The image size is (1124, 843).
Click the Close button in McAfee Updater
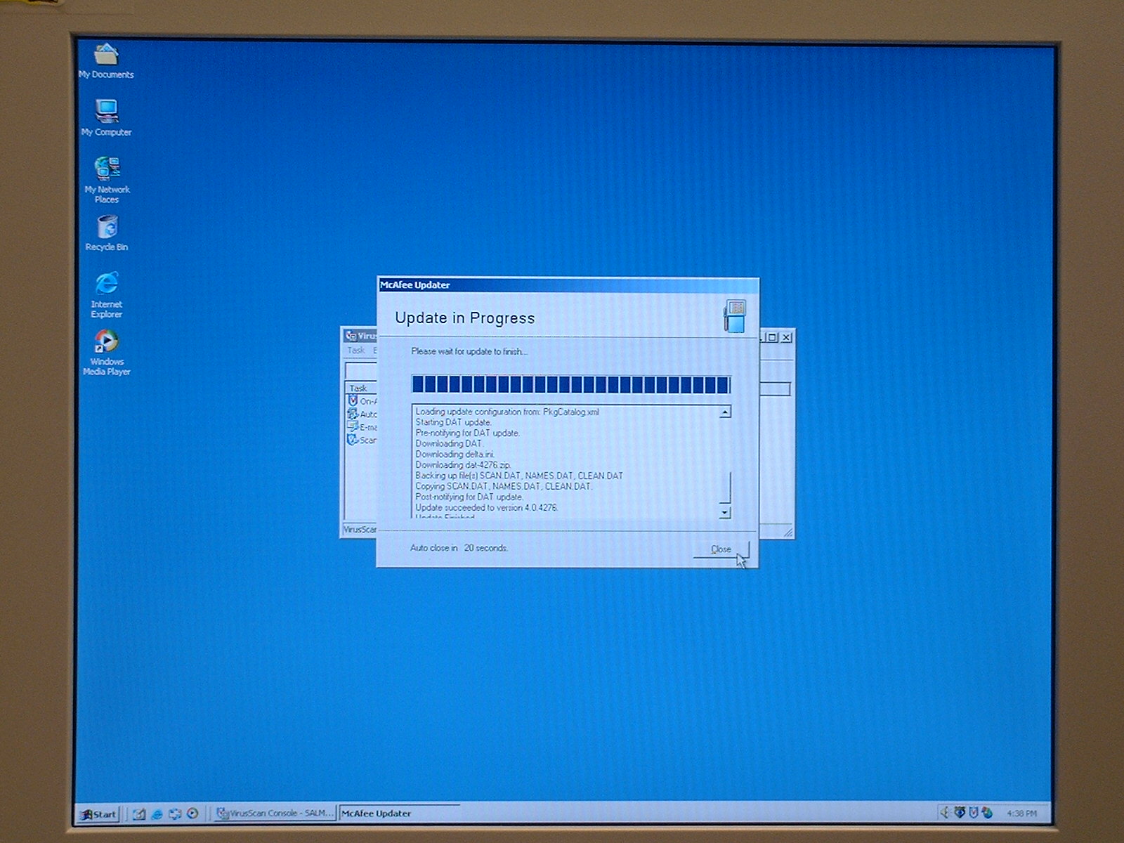tap(721, 549)
